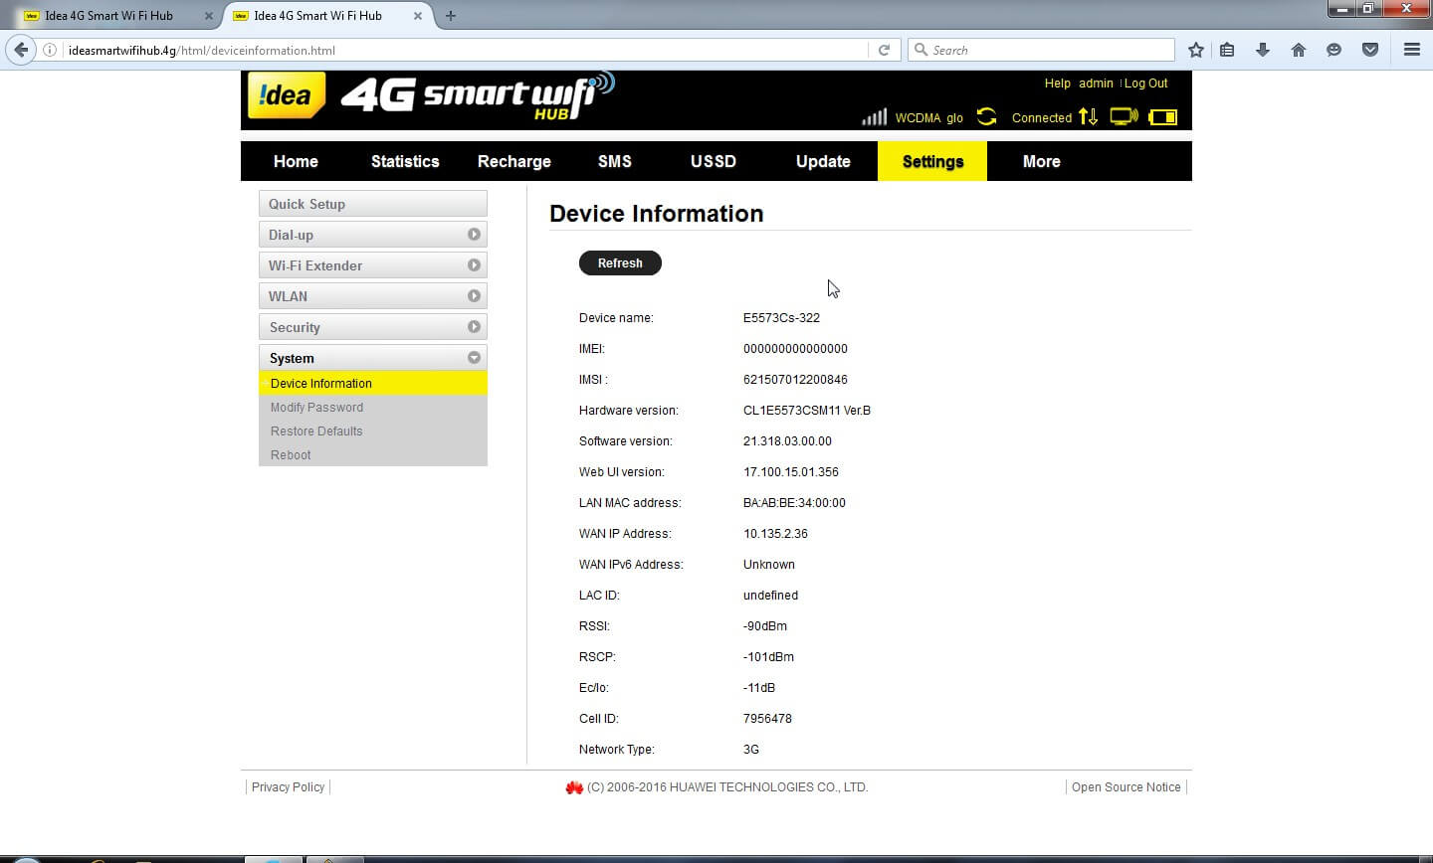1433x863 pixels.
Task: Click the yellow network sync arrows icon
Action: click(x=986, y=117)
